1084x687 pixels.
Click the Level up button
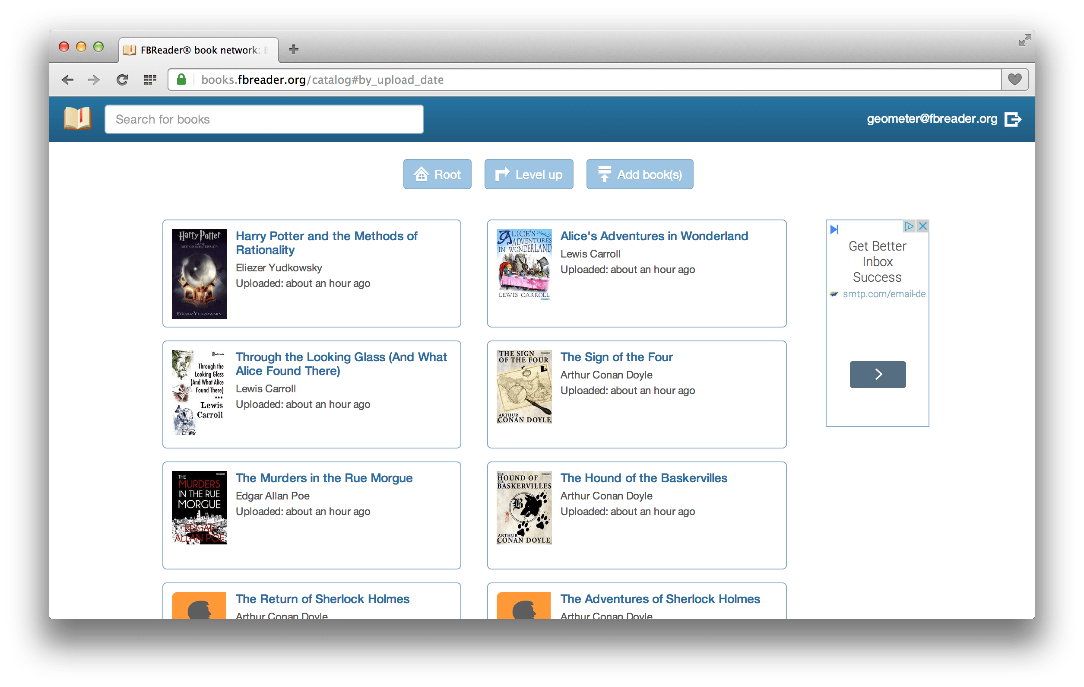pos(529,174)
